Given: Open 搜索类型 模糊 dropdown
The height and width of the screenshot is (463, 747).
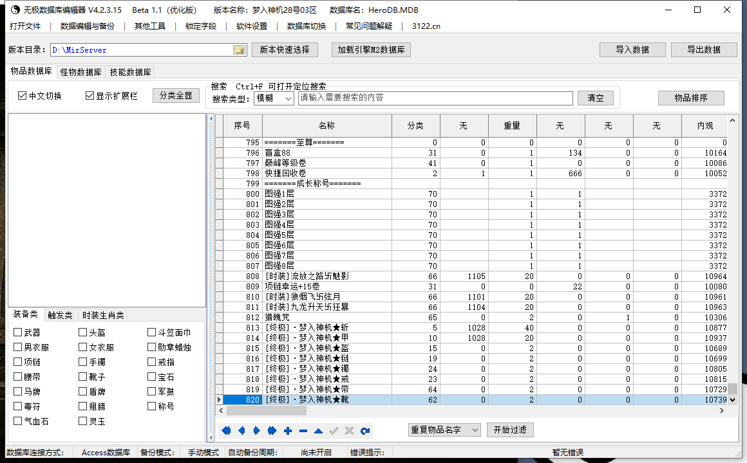Looking at the screenshot, I should point(274,98).
